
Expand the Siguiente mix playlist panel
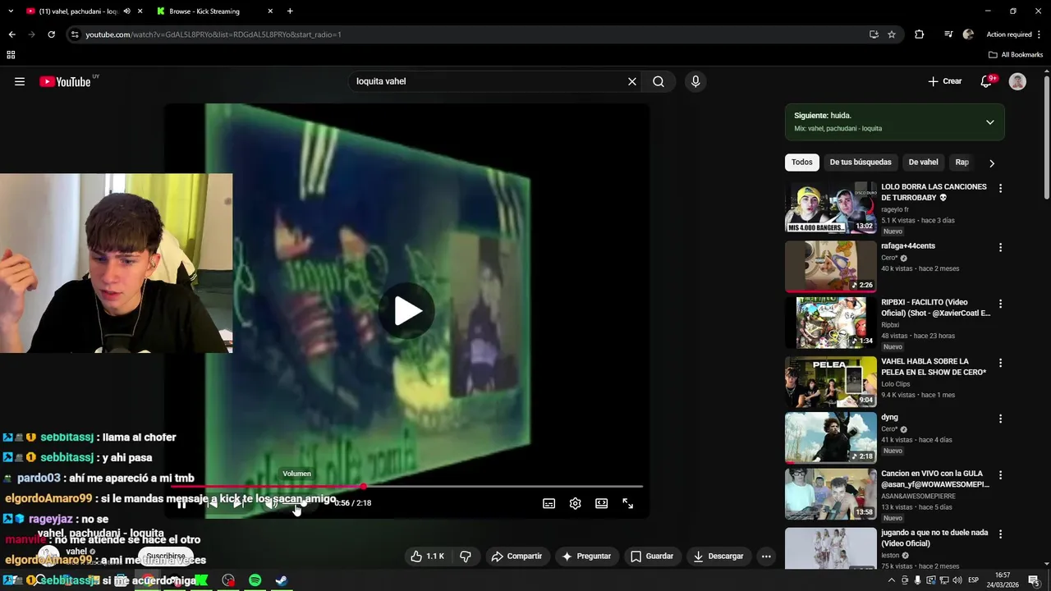click(989, 122)
